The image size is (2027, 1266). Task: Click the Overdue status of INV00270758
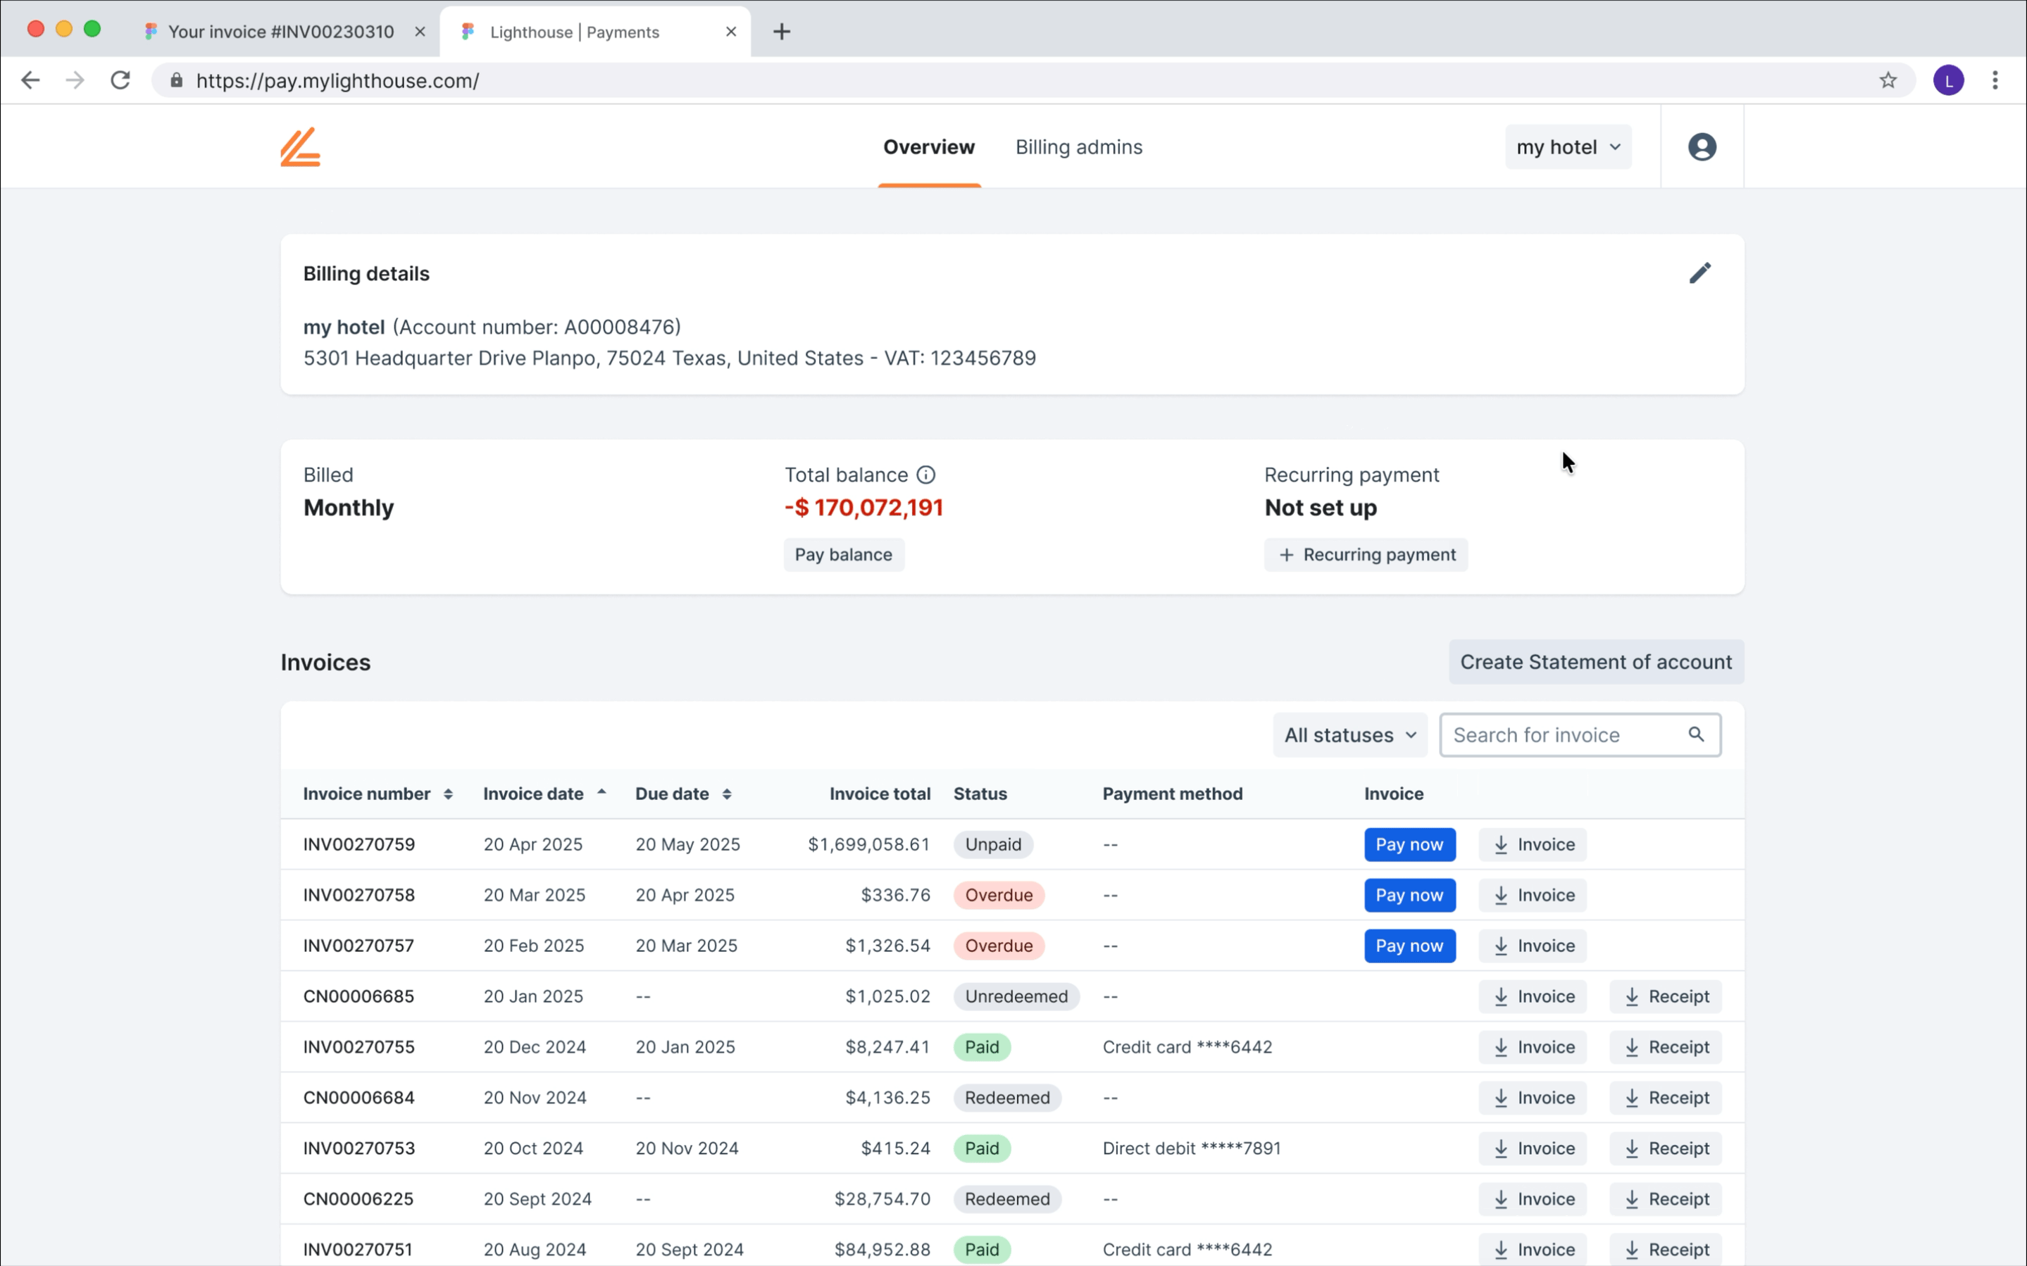click(998, 895)
